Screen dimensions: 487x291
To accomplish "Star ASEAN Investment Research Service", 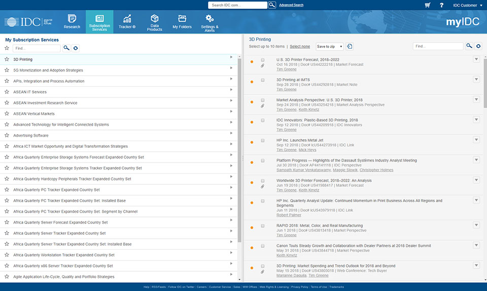I will coord(7,103).
